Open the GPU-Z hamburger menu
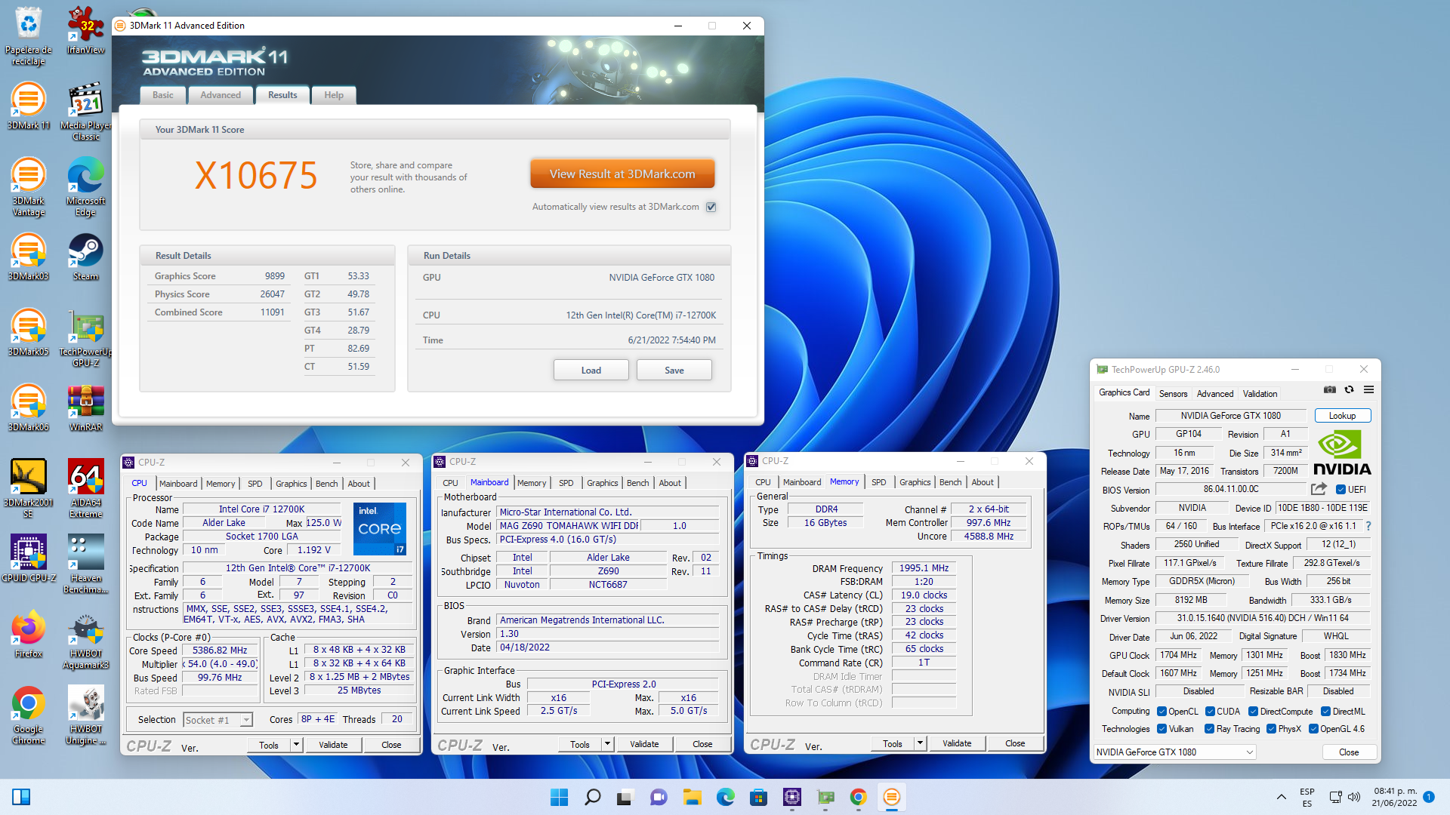1450x815 pixels. [x=1368, y=390]
